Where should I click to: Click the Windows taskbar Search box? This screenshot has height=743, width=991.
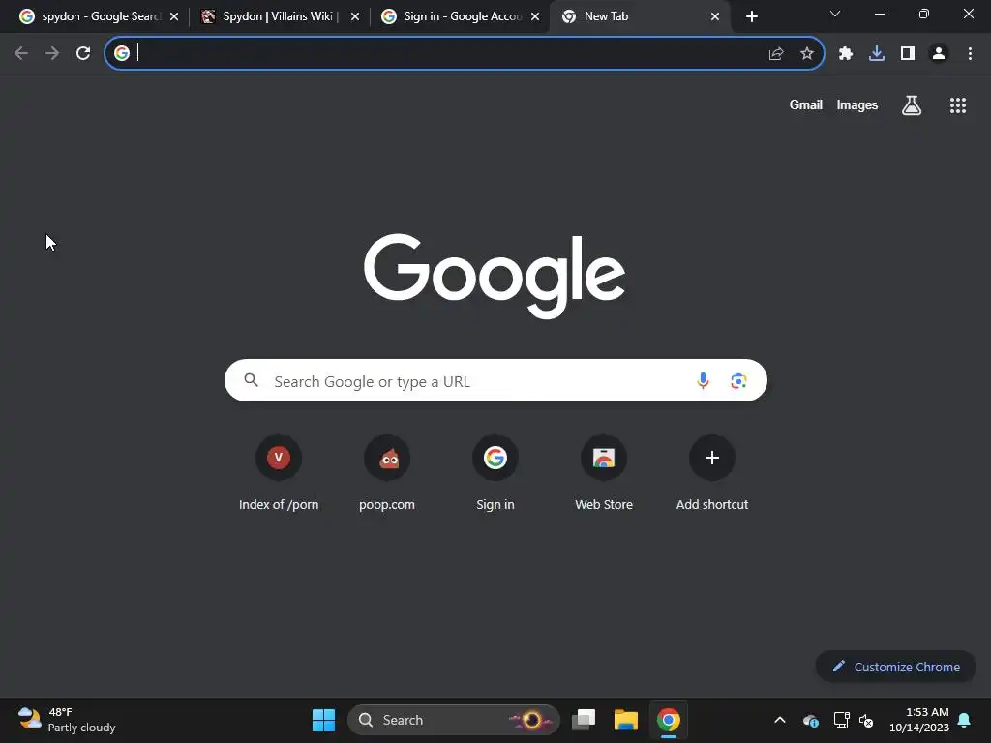pos(453,720)
